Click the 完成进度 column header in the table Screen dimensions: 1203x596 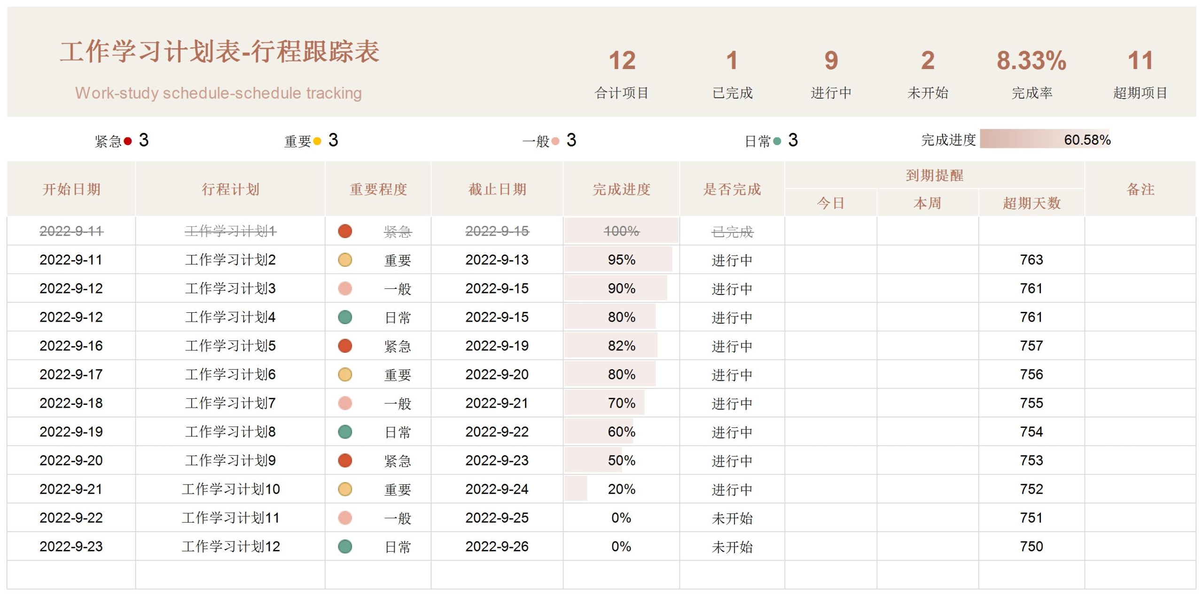click(622, 189)
